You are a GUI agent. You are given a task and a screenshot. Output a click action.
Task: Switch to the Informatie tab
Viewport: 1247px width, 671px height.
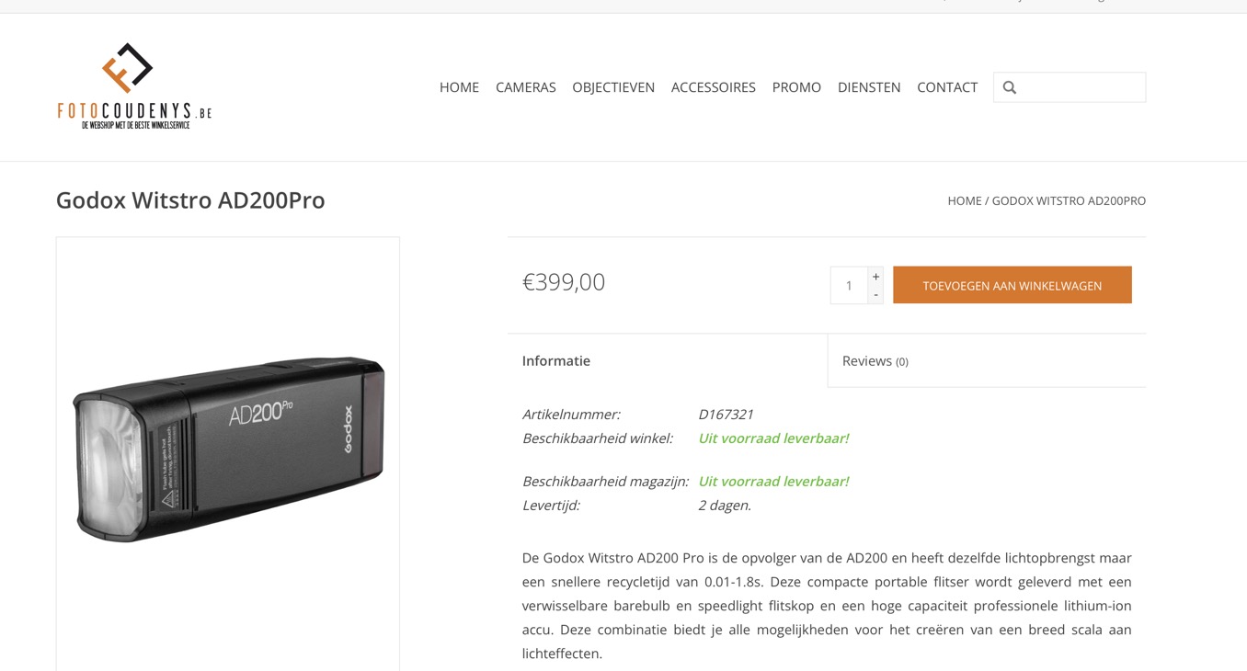coord(668,360)
